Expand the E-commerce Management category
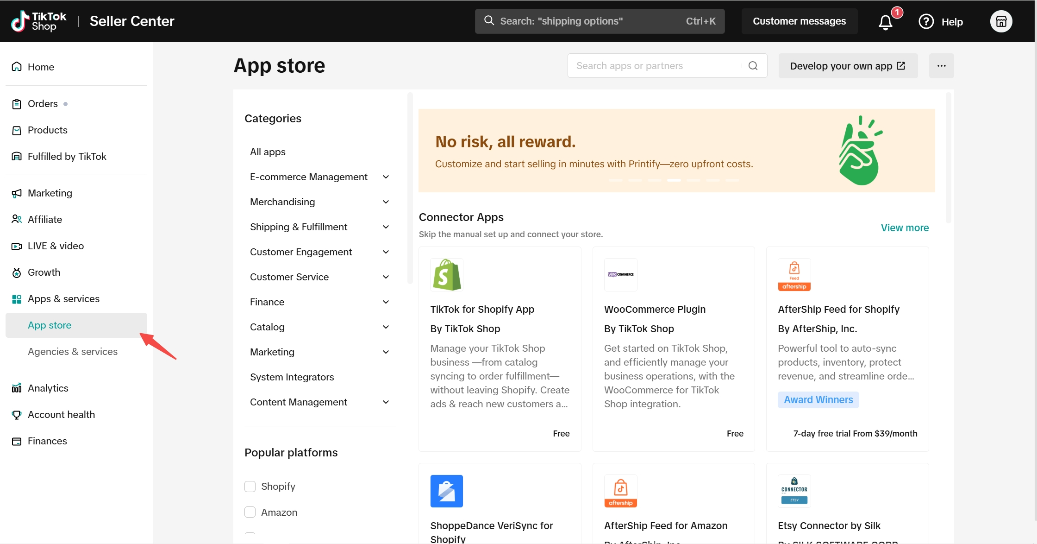1037x544 pixels. tap(386, 177)
